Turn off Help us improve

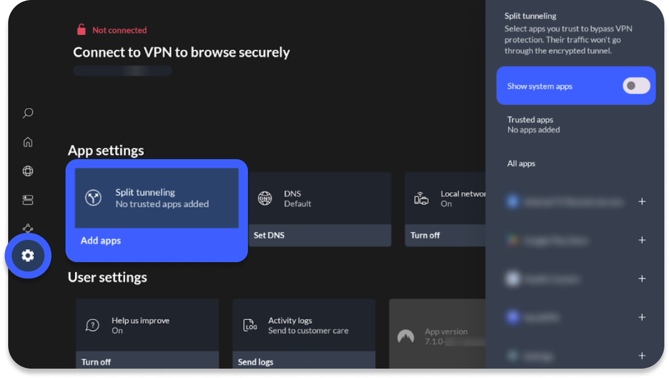96,362
